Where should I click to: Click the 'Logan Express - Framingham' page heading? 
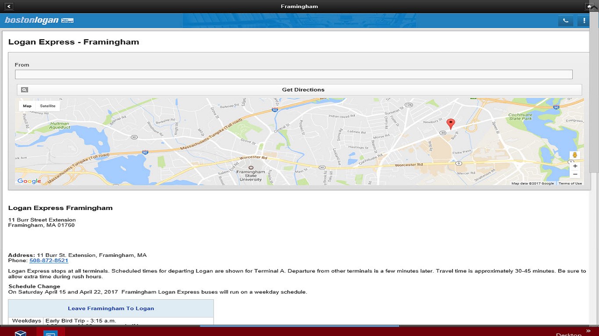coord(74,42)
